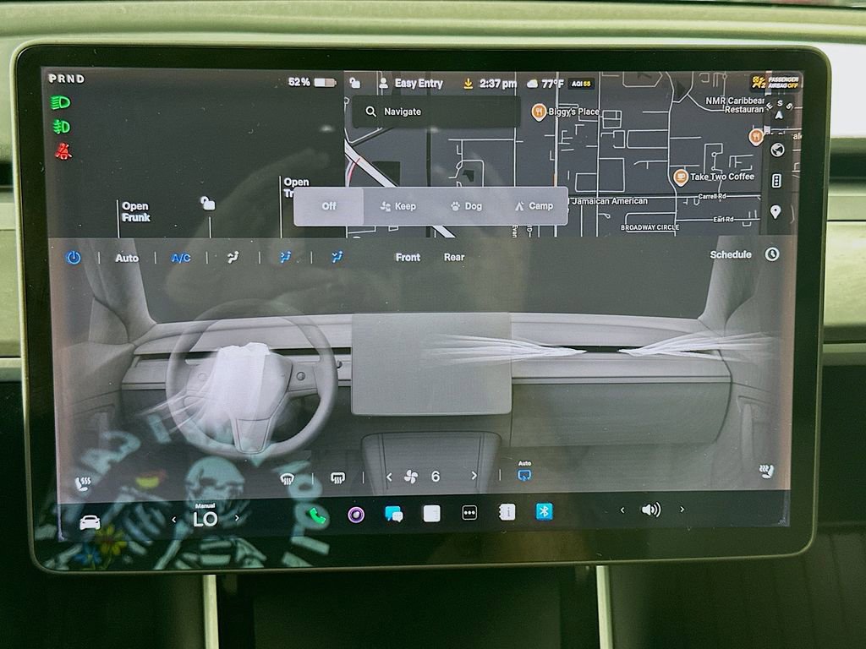
Task: Tap Open Frunk
Action: point(135,210)
